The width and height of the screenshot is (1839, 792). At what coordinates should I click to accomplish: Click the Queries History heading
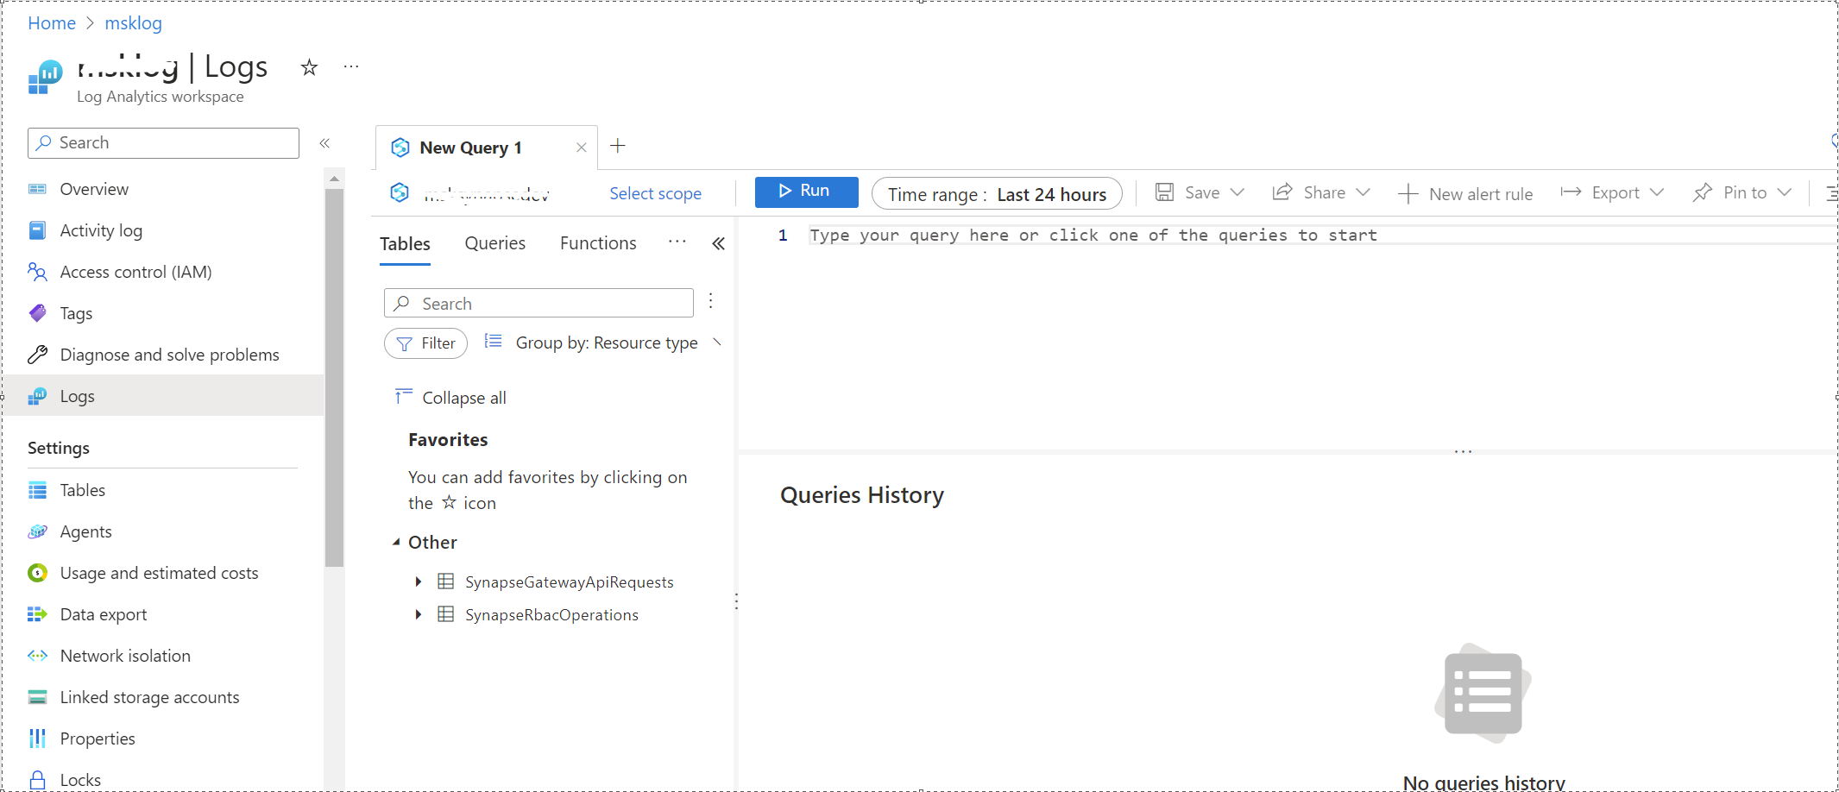click(x=861, y=495)
